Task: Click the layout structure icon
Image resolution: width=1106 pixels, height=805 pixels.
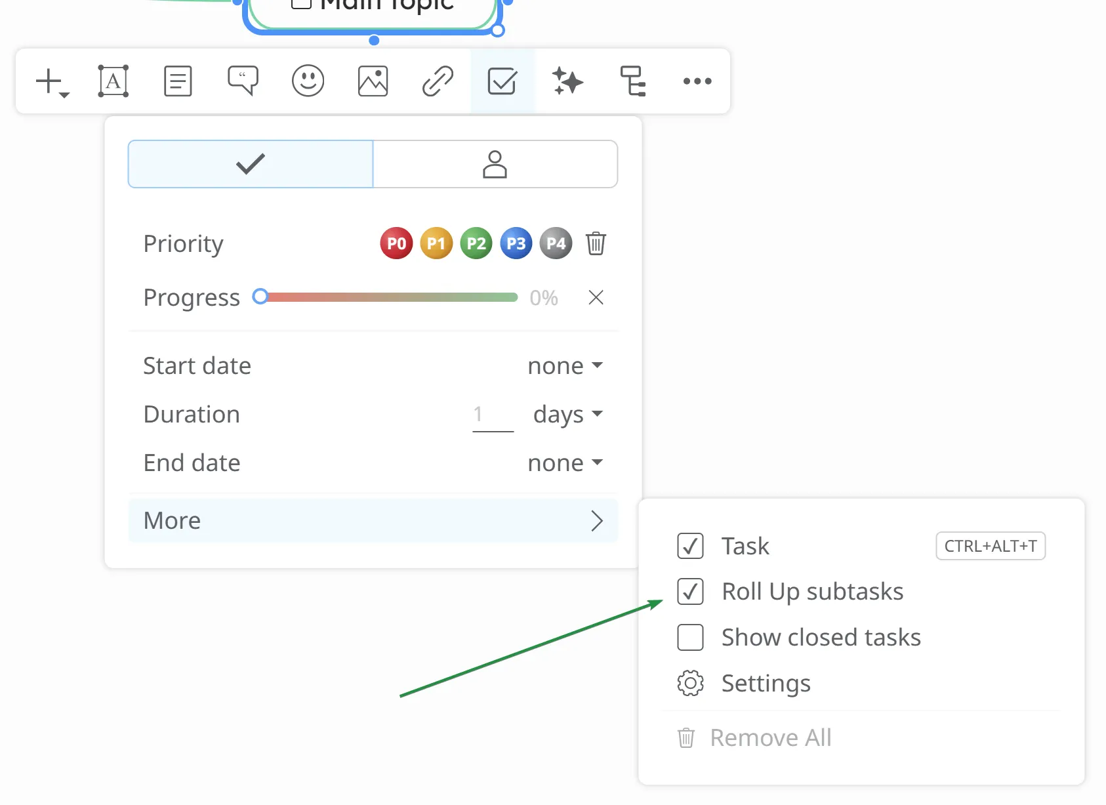Action: (632, 81)
